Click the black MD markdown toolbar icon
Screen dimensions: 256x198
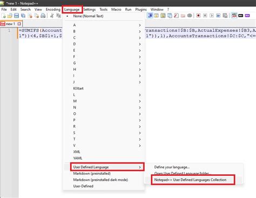tap(241, 16)
